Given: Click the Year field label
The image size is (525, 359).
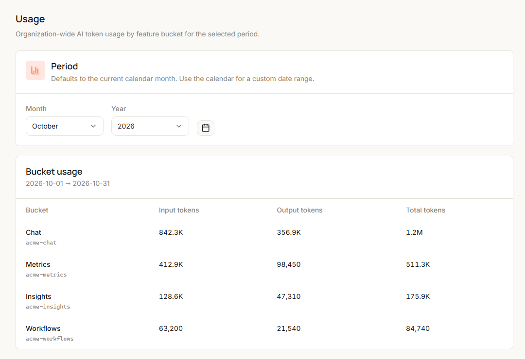Looking at the screenshot, I should pyautogui.click(x=119, y=109).
